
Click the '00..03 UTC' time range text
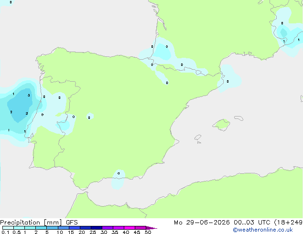tap(252, 223)
